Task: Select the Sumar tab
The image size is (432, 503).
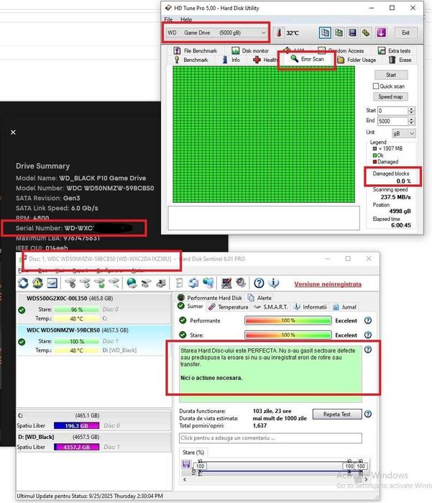Action: [190, 306]
